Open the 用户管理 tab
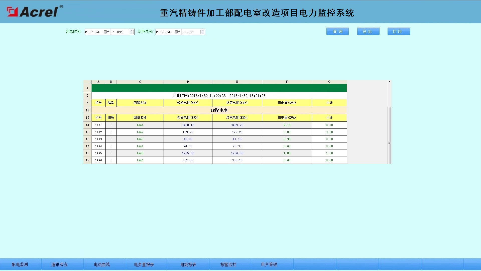Screen dimensions: 481x271 click(x=269, y=264)
